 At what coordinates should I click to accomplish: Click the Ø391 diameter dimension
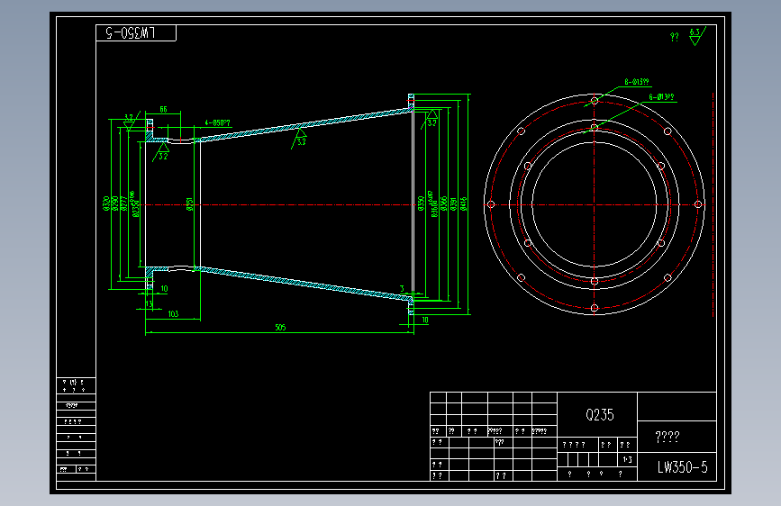point(453,203)
